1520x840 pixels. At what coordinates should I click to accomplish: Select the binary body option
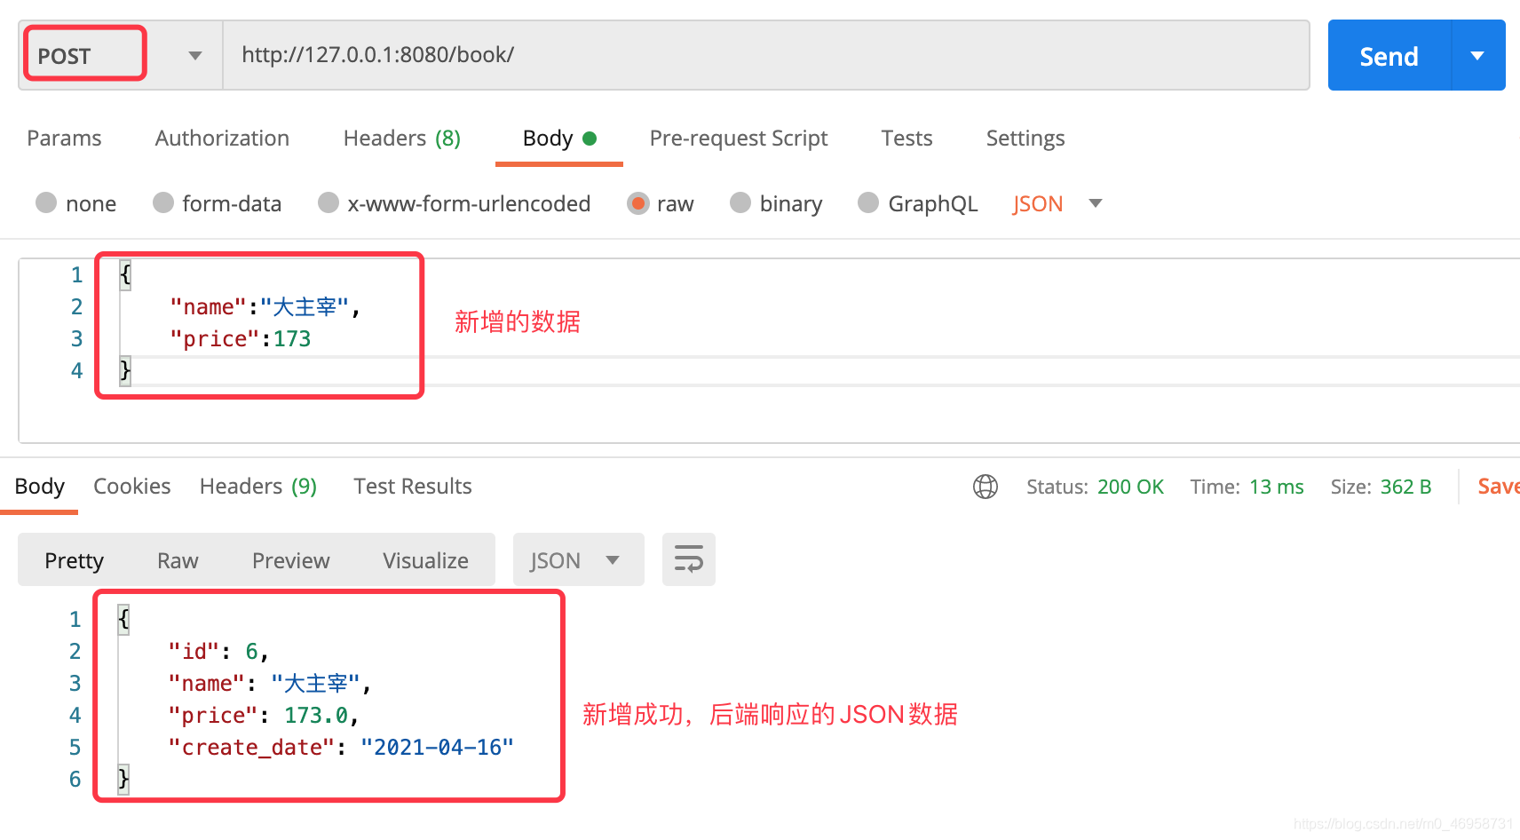click(x=777, y=203)
